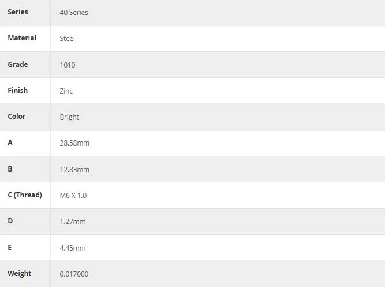Click the dimension E row label
This screenshot has width=385, height=287.
click(x=10, y=247)
